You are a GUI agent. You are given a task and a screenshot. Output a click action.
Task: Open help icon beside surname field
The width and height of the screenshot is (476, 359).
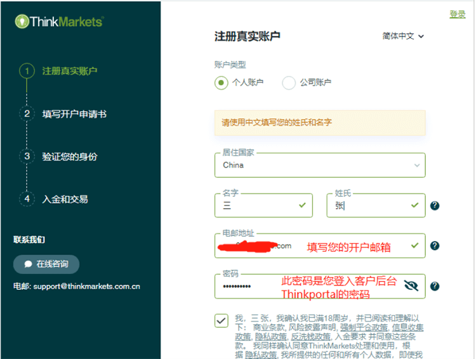435,206
